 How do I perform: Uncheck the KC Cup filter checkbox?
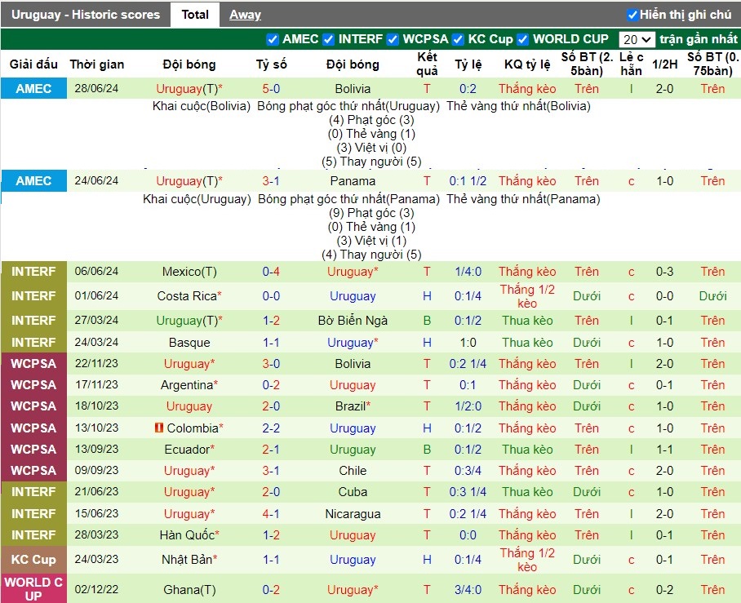(458, 39)
